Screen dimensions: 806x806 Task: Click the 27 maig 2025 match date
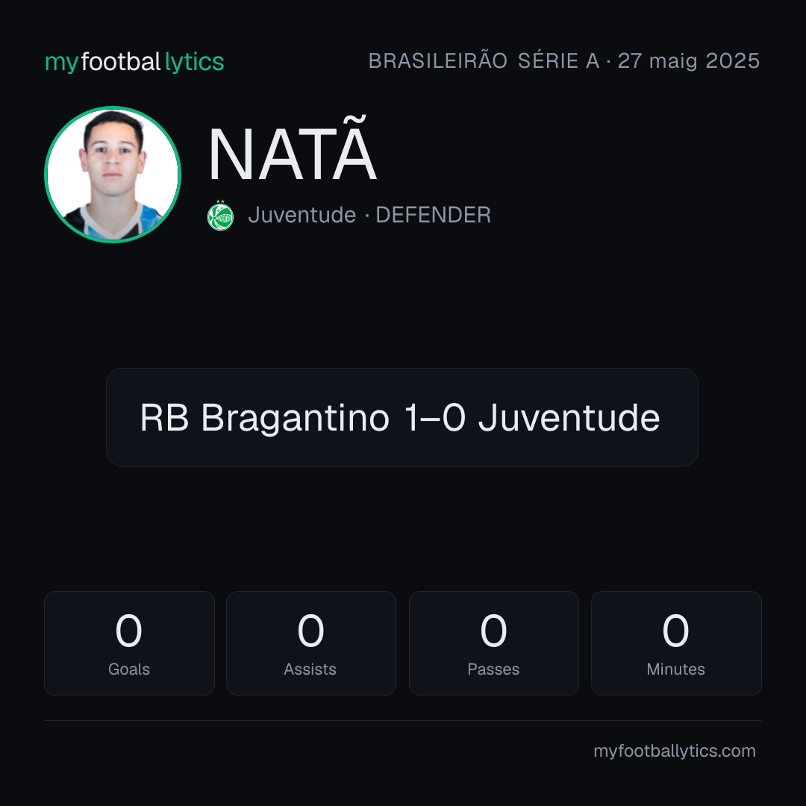click(688, 60)
